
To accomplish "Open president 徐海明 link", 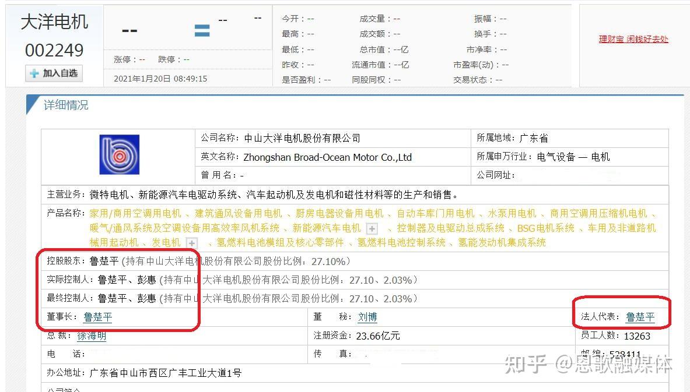I will (91, 336).
